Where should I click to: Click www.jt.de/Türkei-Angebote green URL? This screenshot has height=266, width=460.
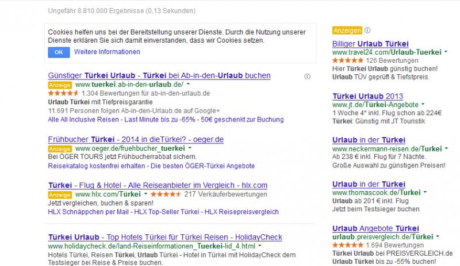pos(375,105)
